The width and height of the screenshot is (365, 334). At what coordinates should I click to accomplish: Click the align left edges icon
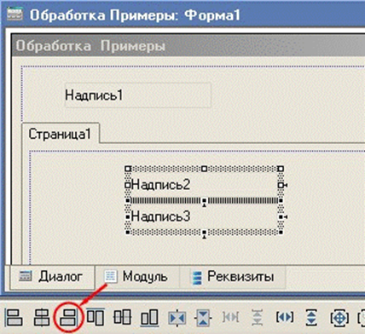tap(14, 317)
